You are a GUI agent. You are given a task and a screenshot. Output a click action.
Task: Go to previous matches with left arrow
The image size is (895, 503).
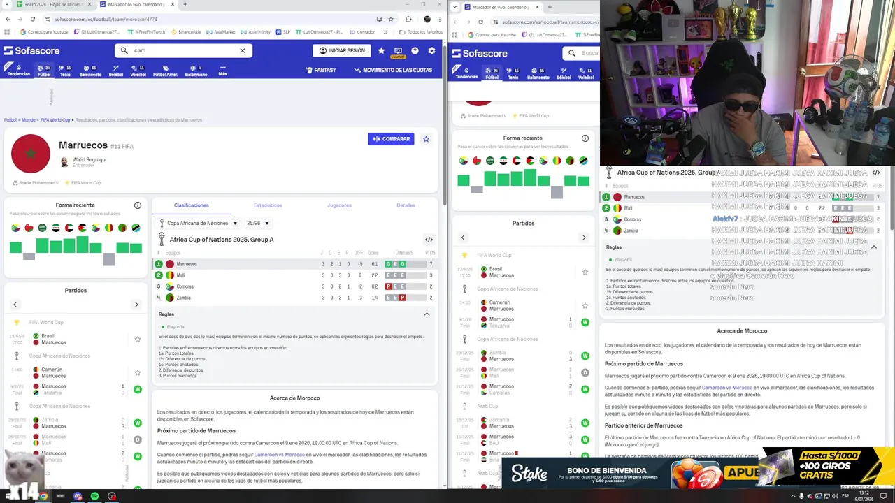click(x=15, y=305)
